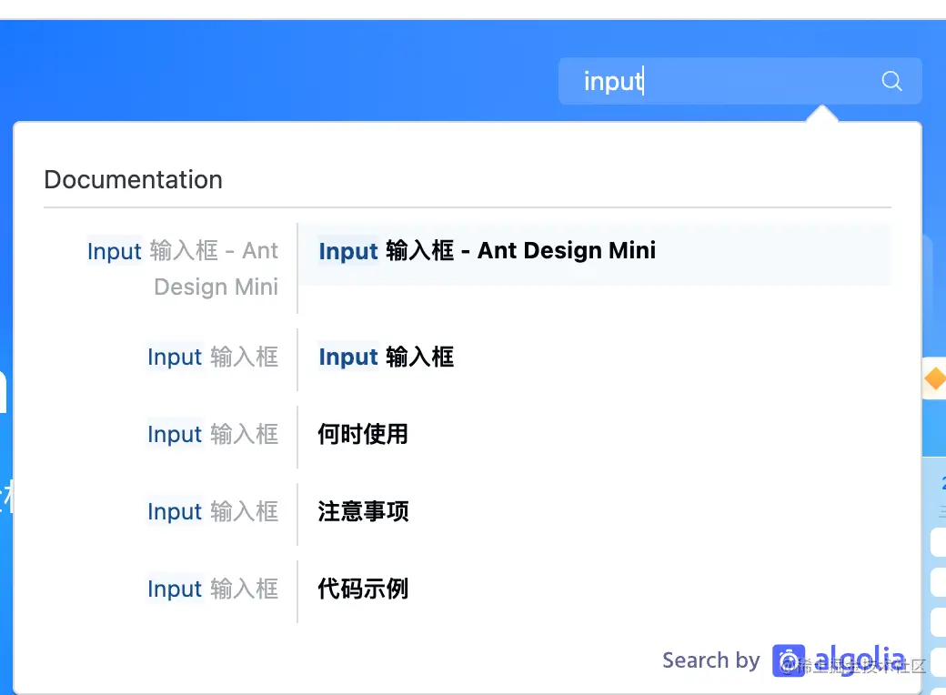Click the "Search by" label
The height and width of the screenshot is (695, 946).
(x=710, y=660)
